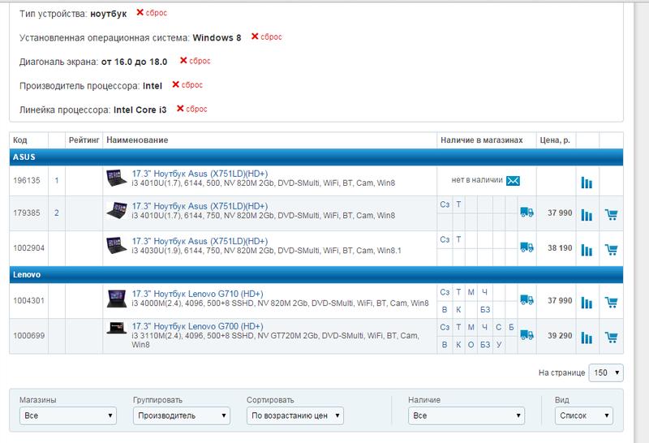649x443 pixels.
Task: Open the items per page dropdown (150)
Action: click(x=606, y=372)
